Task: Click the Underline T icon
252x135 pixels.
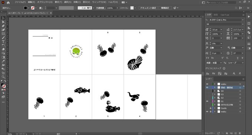Action: coord(238,58)
